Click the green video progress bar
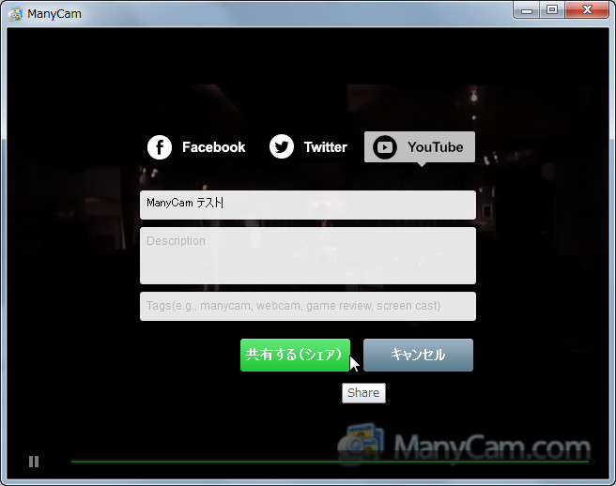 click(330, 462)
